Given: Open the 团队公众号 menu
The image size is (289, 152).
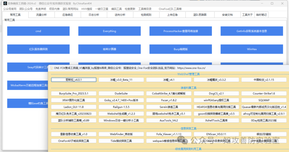Looking at the screenshot, I should tap(26, 9).
